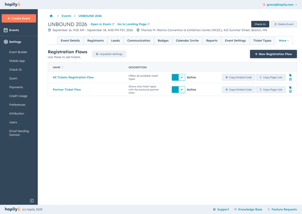The height and width of the screenshot is (214, 302).
Task: Open Zoom settings in the sidebar
Action: pos(13,78)
